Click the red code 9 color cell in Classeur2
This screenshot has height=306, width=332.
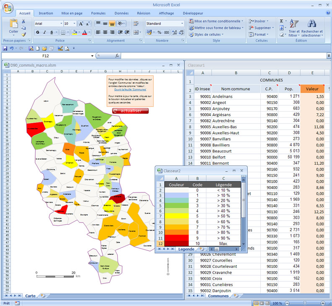[176, 238]
